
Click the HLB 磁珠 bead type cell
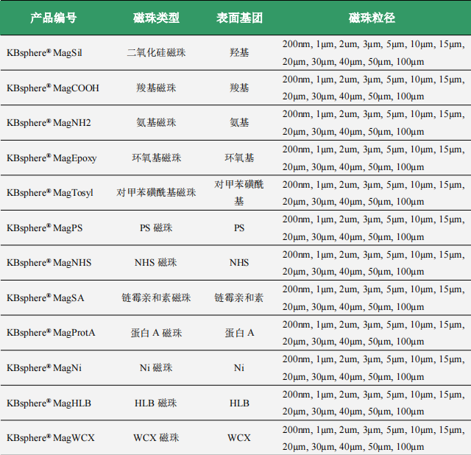[x=156, y=403]
